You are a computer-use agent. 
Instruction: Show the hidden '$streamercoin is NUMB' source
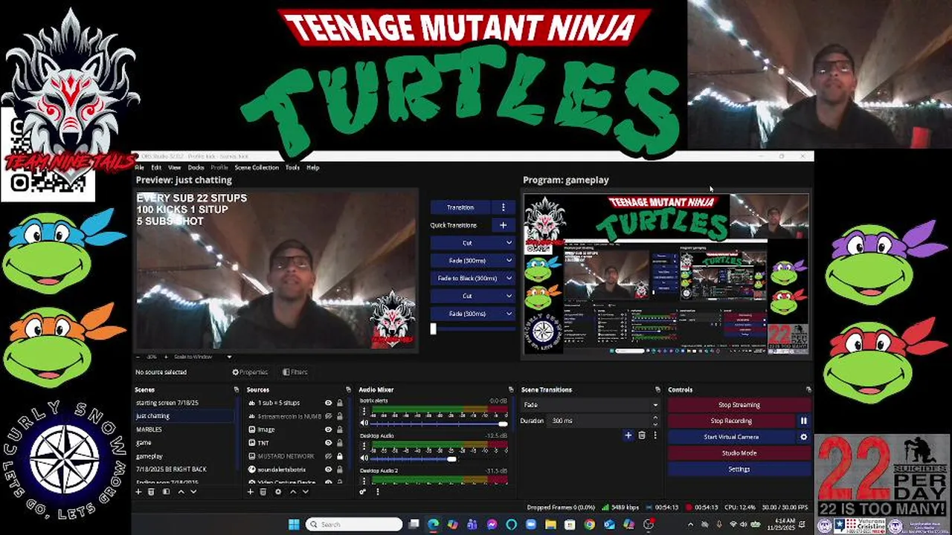[328, 416]
